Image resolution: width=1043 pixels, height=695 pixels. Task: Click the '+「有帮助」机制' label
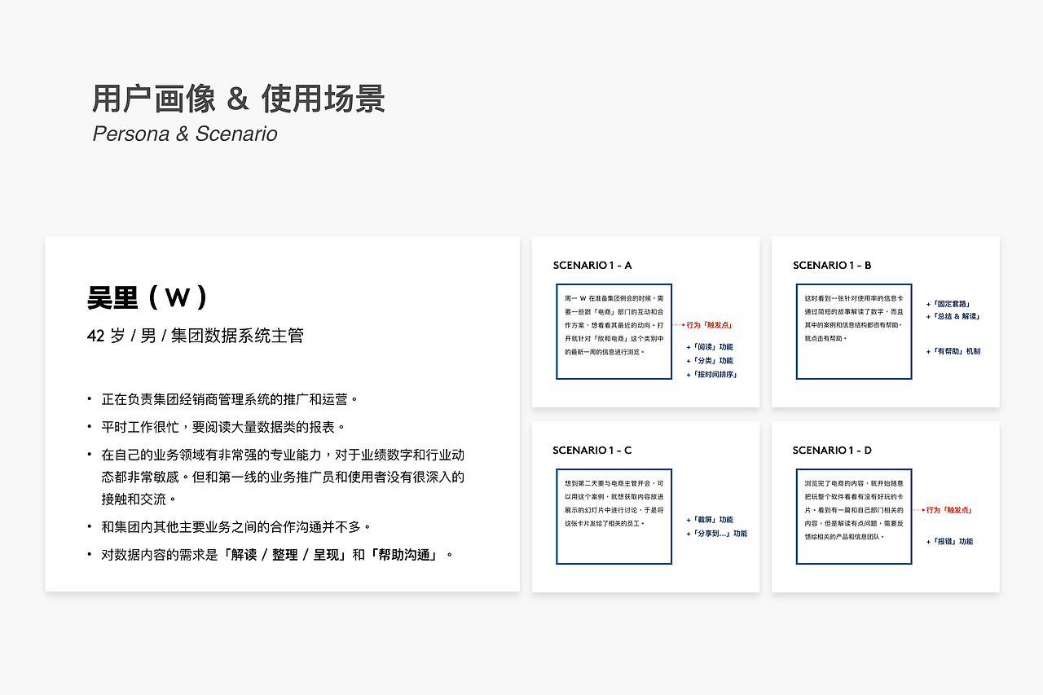tap(953, 351)
